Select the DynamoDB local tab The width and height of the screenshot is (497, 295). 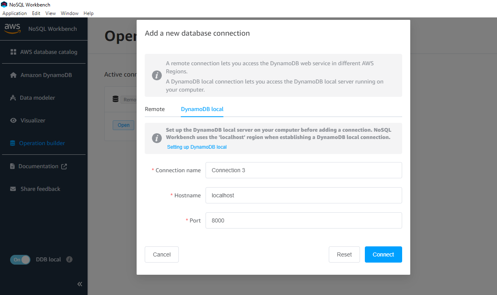pyautogui.click(x=202, y=109)
